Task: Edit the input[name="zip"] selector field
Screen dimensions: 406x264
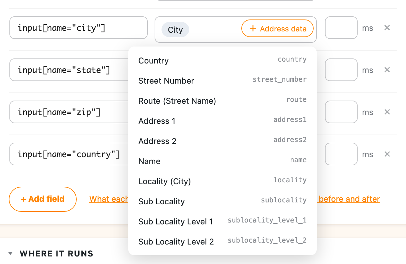Action: point(69,112)
